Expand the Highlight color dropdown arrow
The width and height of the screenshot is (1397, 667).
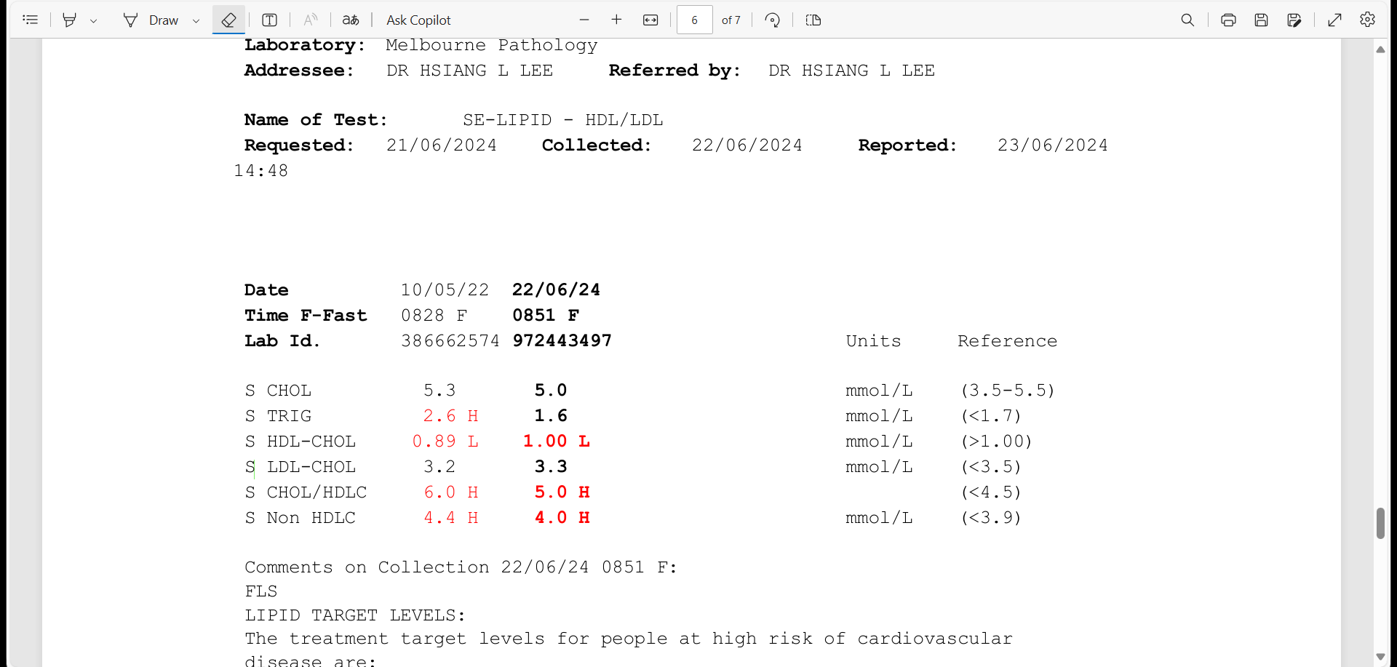pyautogui.click(x=94, y=20)
